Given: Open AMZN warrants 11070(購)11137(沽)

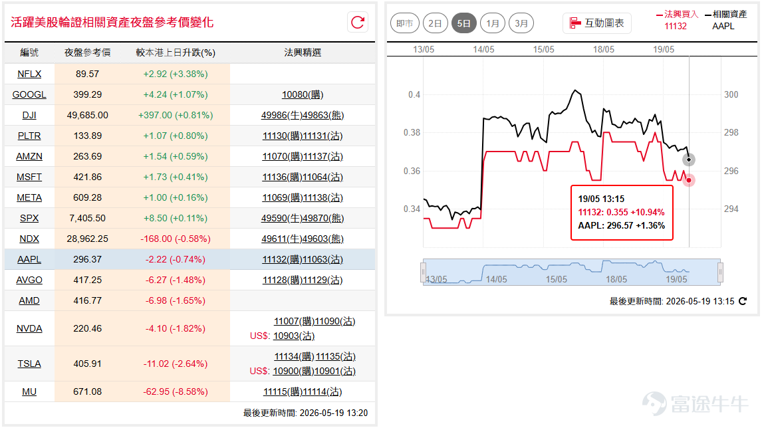Looking at the screenshot, I should (x=303, y=156).
